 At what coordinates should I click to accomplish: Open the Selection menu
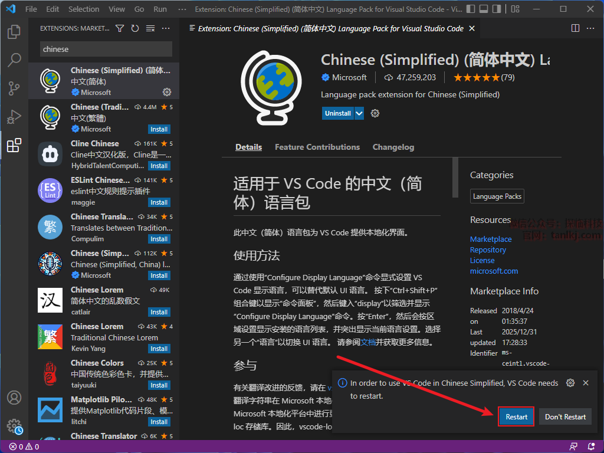click(84, 9)
